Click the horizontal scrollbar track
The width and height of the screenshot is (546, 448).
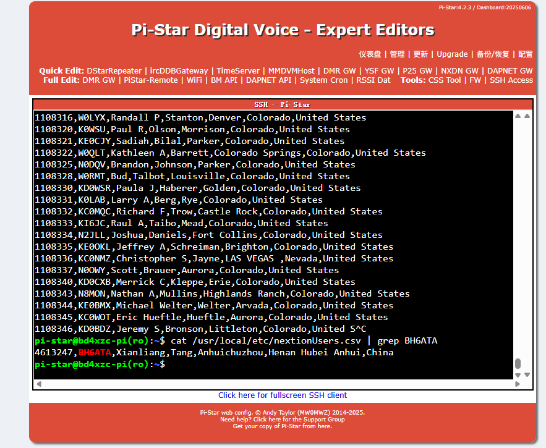pyautogui.click(x=278, y=384)
